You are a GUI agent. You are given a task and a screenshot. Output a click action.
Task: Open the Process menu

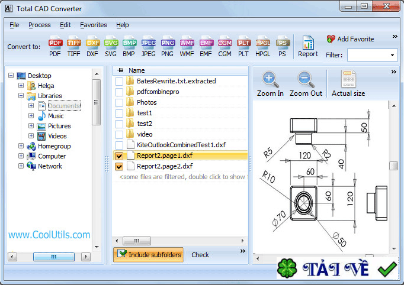coord(40,25)
